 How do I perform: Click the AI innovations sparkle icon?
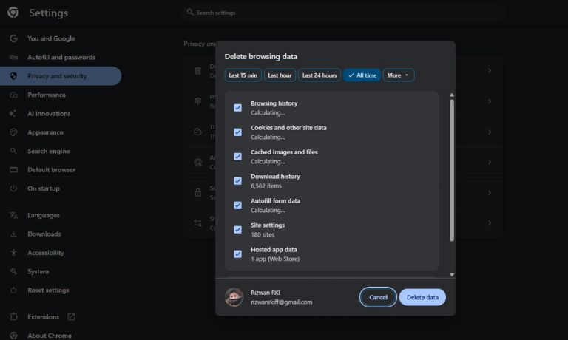click(13, 113)
